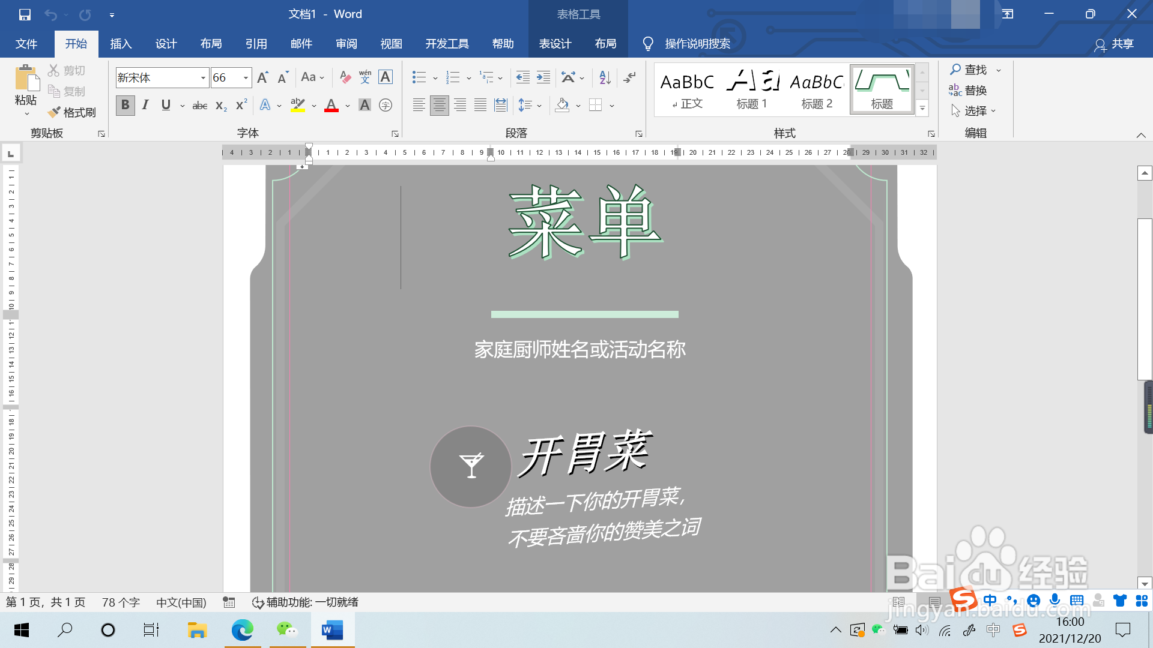The image size is (1153, 648).
Task: Toggle italic formatting
Action: 145,105
